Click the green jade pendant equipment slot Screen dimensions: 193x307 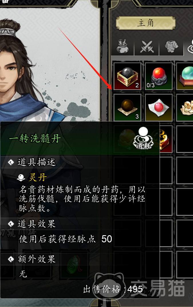[x=74, y=265]
